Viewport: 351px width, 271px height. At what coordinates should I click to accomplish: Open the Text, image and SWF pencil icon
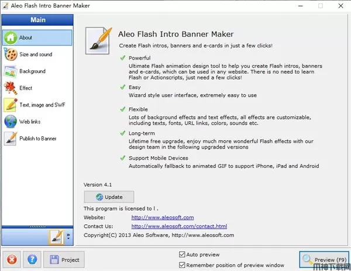[x=11, y=105]
